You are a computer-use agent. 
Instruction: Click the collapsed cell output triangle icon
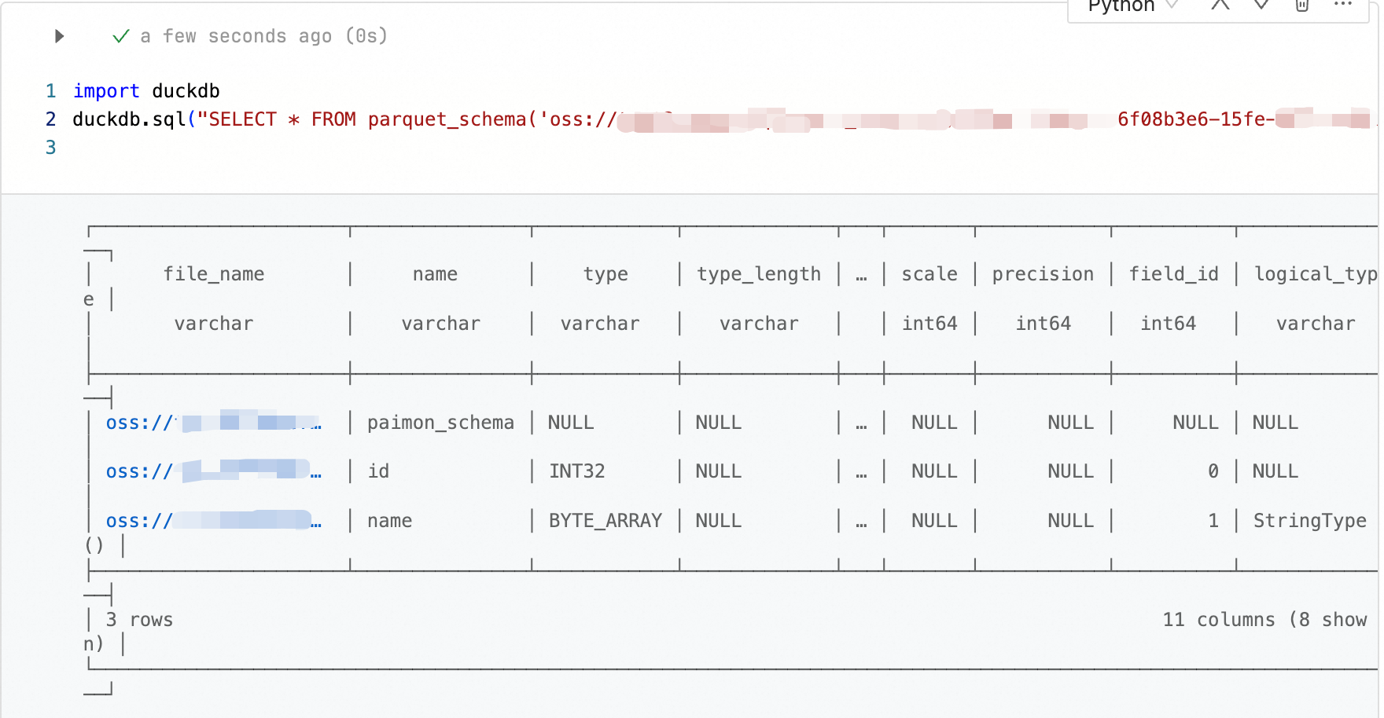point(58,36)
